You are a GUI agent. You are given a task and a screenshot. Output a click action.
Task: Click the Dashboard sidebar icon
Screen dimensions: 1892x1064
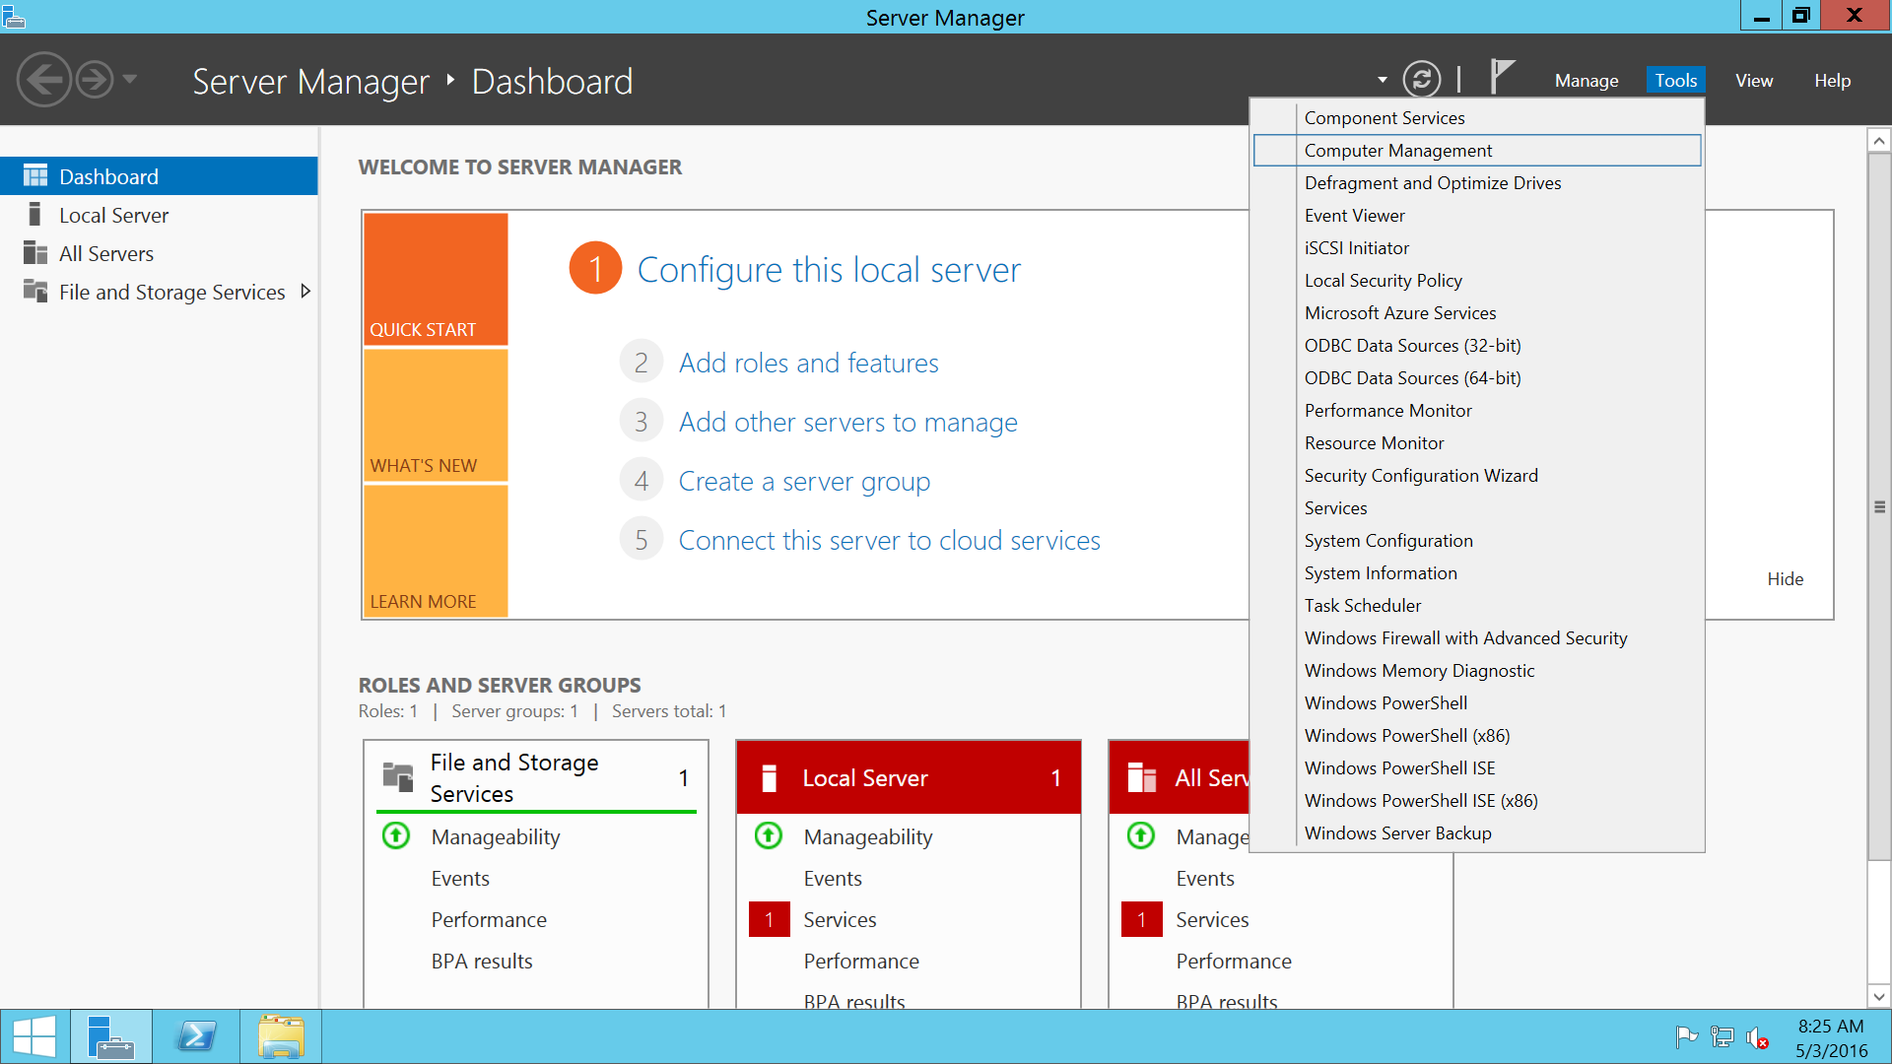[35, 176]
